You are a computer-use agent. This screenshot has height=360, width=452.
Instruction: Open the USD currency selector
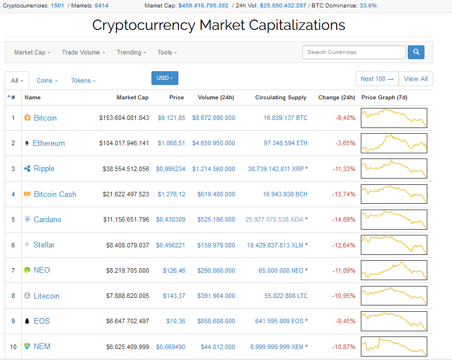165,78
